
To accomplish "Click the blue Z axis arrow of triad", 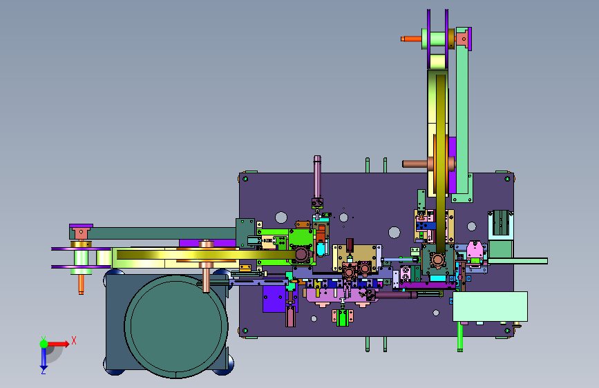I will point(44,359).
